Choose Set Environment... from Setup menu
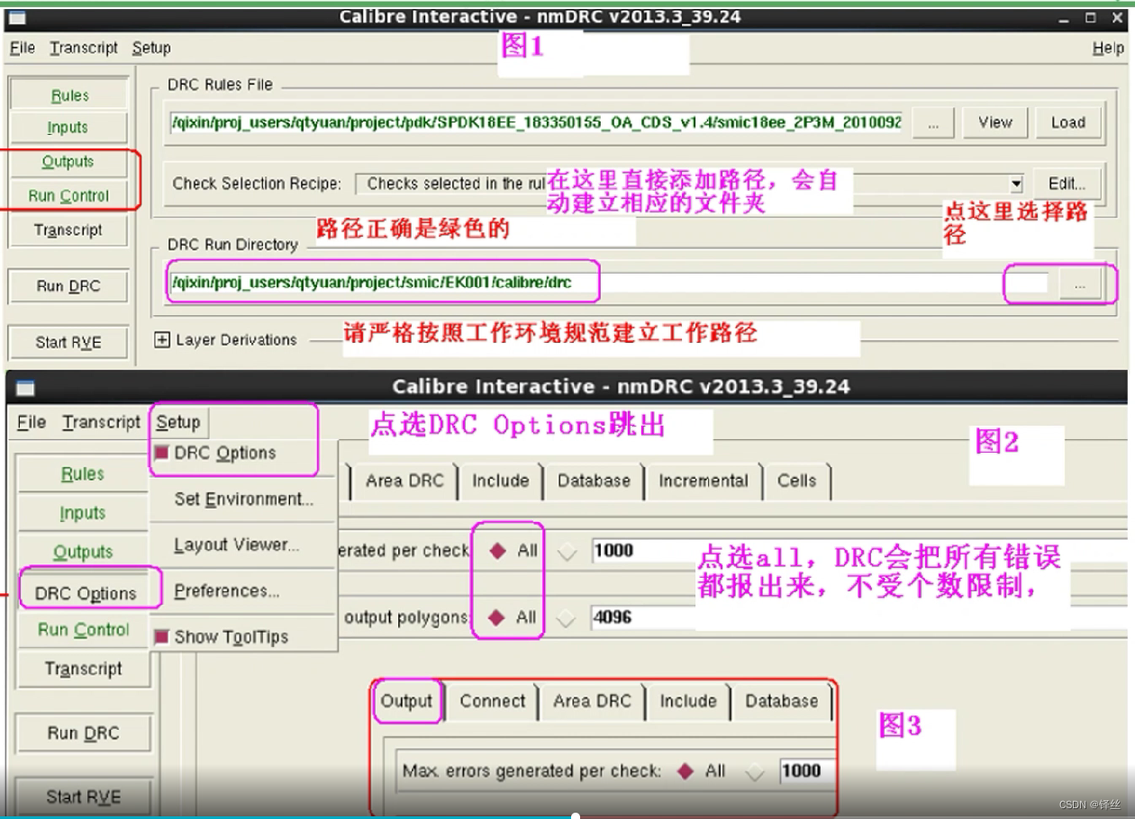Screen dimensions: 1135x819 coord(243,499)
